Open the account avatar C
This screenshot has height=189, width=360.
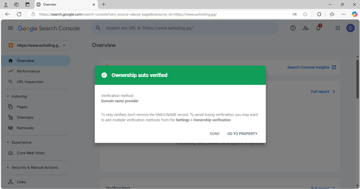[x=350, y=28]
